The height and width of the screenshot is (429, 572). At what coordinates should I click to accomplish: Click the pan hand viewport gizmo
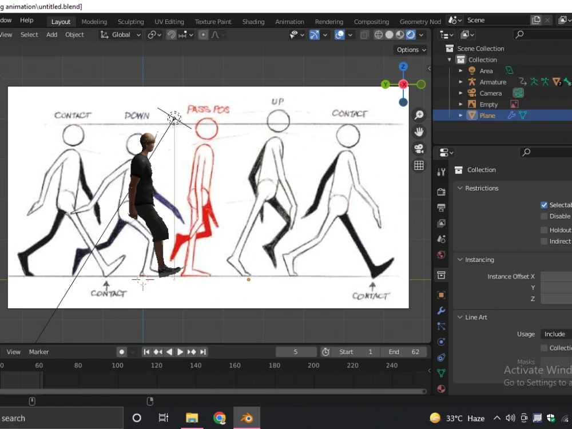(419, 132)
